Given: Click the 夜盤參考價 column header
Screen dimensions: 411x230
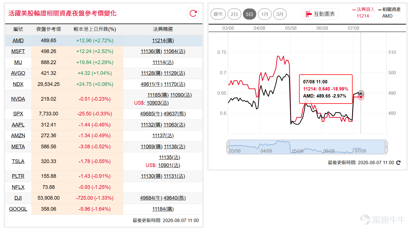Looking at the screenshot, I should tap(48, 29).
